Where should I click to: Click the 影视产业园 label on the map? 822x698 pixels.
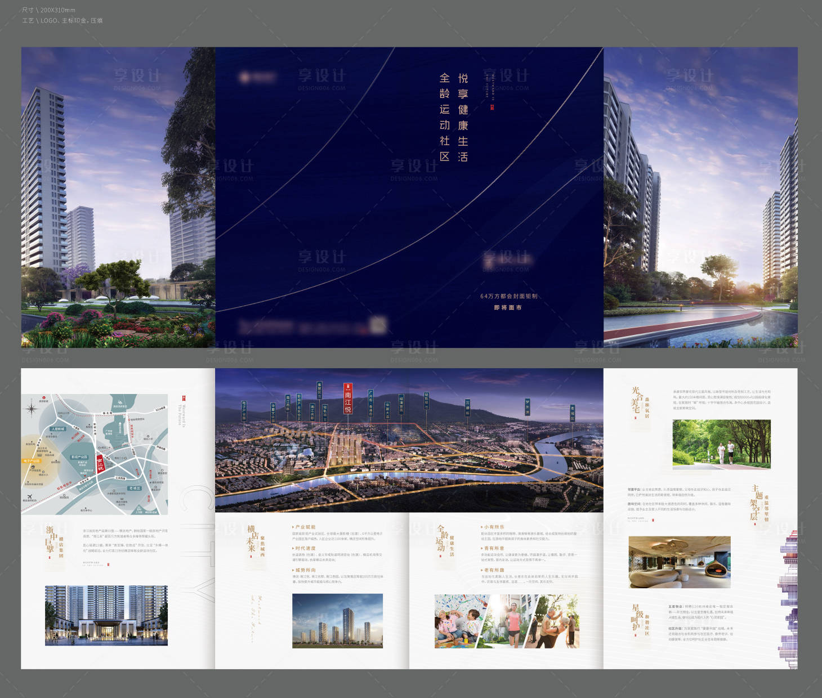point(79,457)
